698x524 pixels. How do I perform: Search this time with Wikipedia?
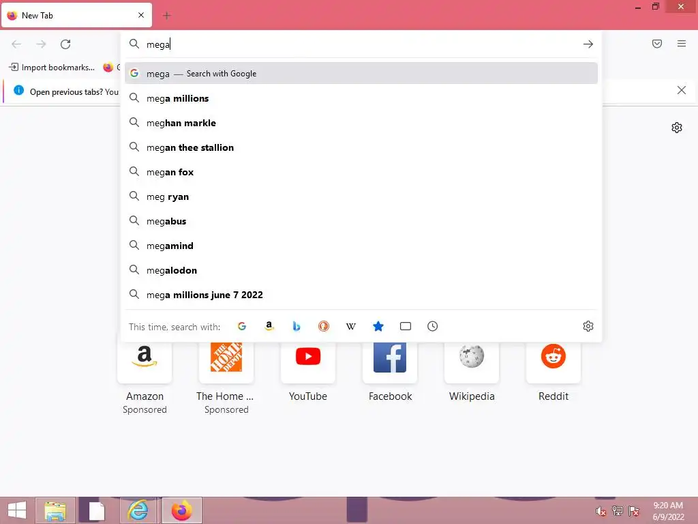[351, 326]
